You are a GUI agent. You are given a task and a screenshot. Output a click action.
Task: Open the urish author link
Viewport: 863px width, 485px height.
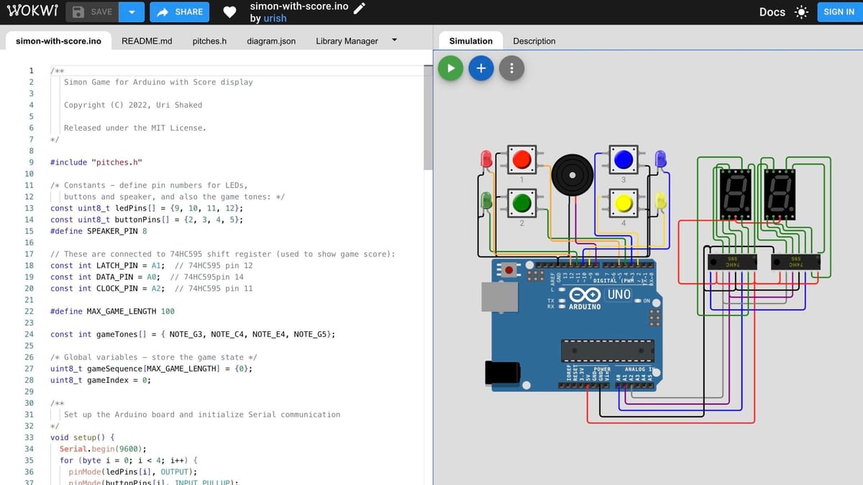pyautogui.click(x=275, y=19)
